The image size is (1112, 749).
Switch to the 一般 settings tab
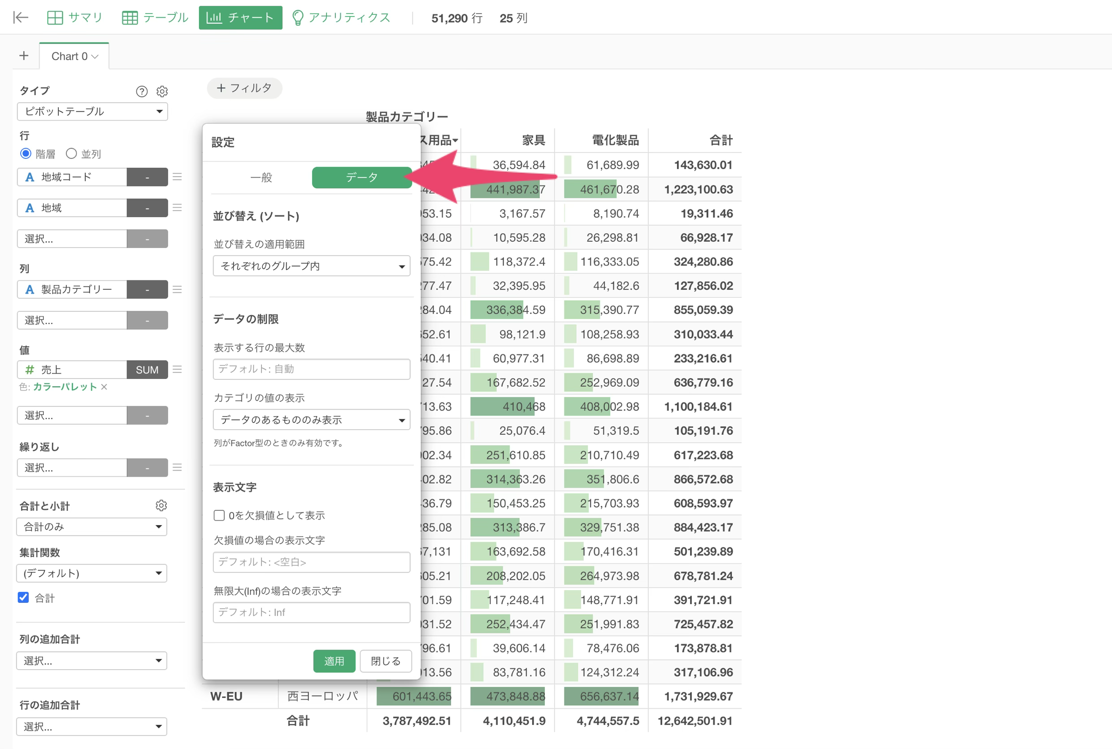click(x=261, y=178)
